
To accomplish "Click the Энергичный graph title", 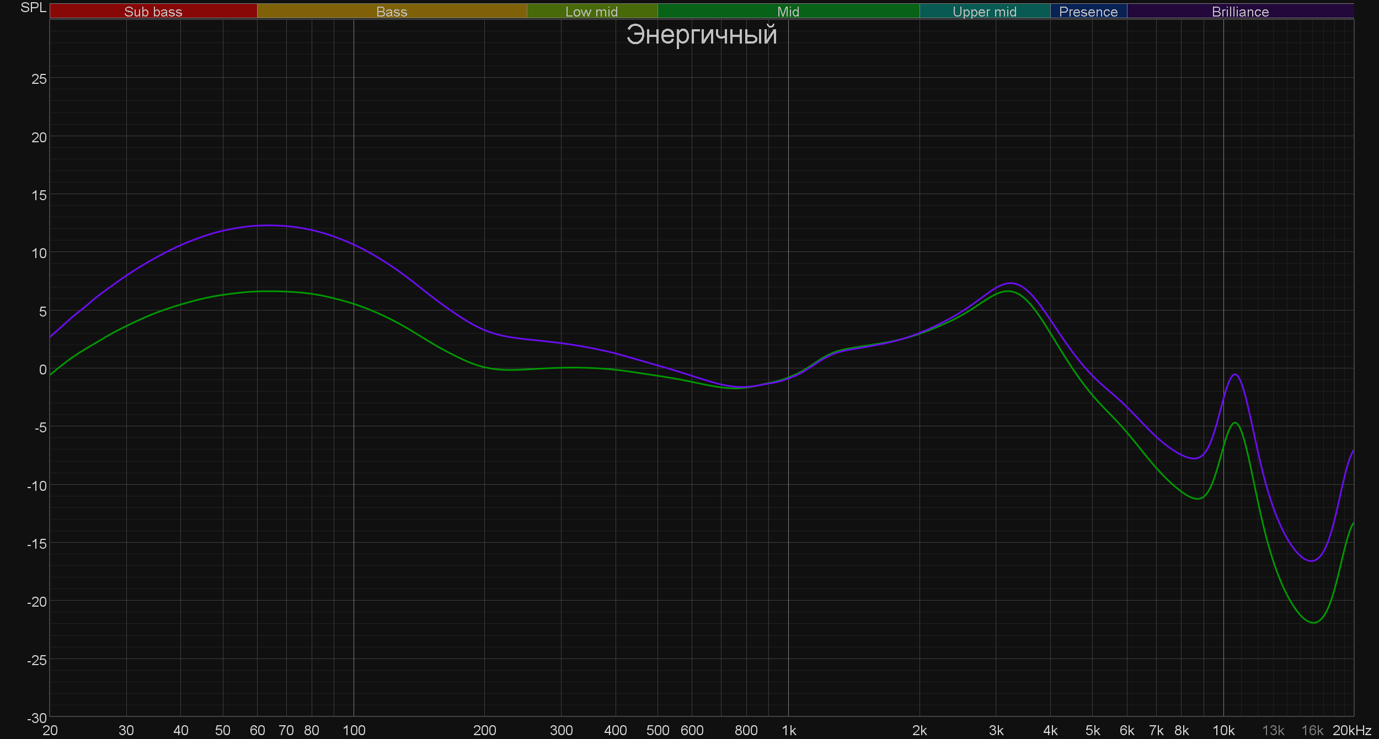I will coord(701,35).
